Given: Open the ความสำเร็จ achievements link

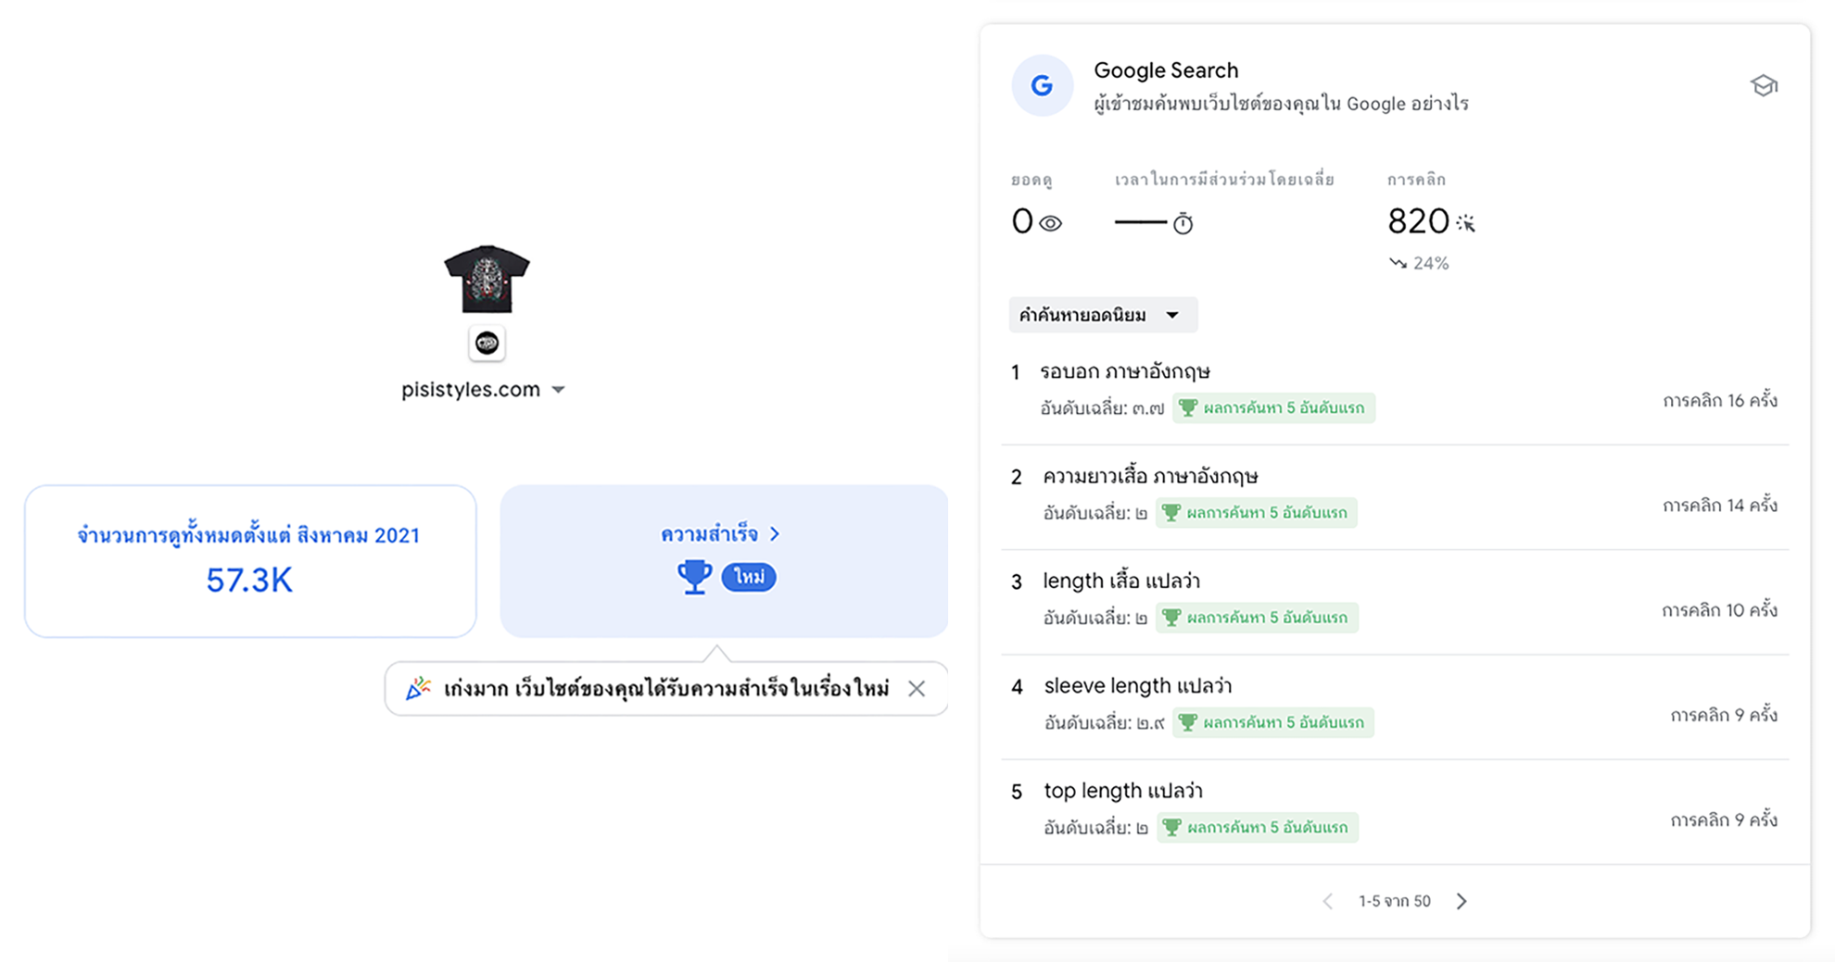Looking at the screenshot, I should pos(720,534).
